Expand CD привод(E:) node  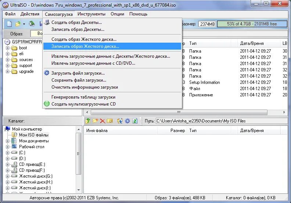click(7, 164)
